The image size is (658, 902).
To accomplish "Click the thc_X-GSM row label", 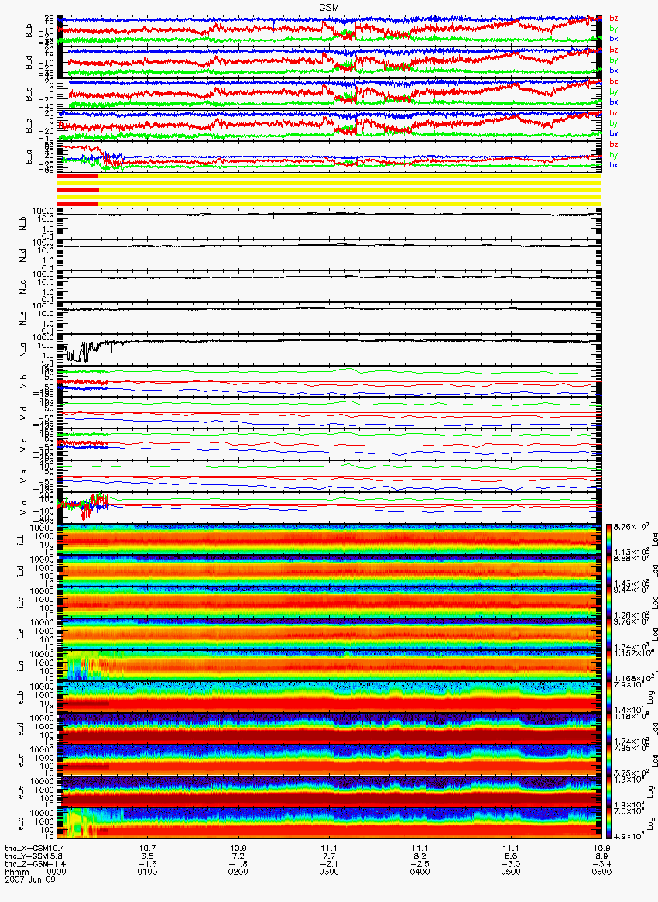I will point(28,849).
